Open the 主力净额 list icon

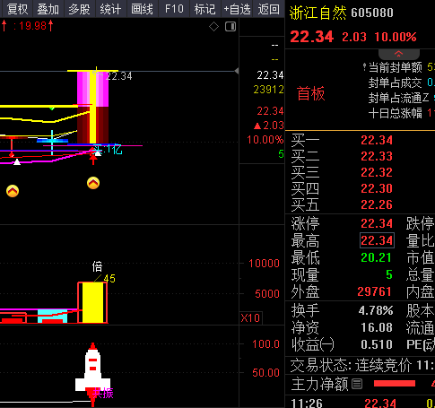click(357, 384)
